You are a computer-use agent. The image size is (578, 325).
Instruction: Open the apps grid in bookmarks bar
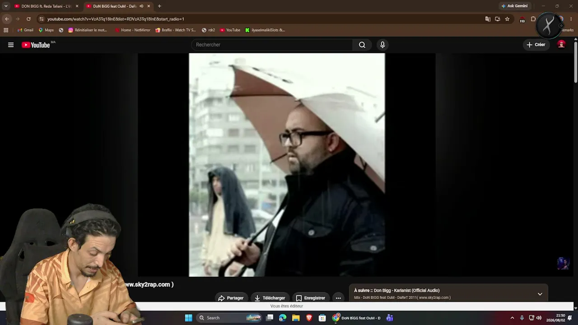click(x=6, y=30)
